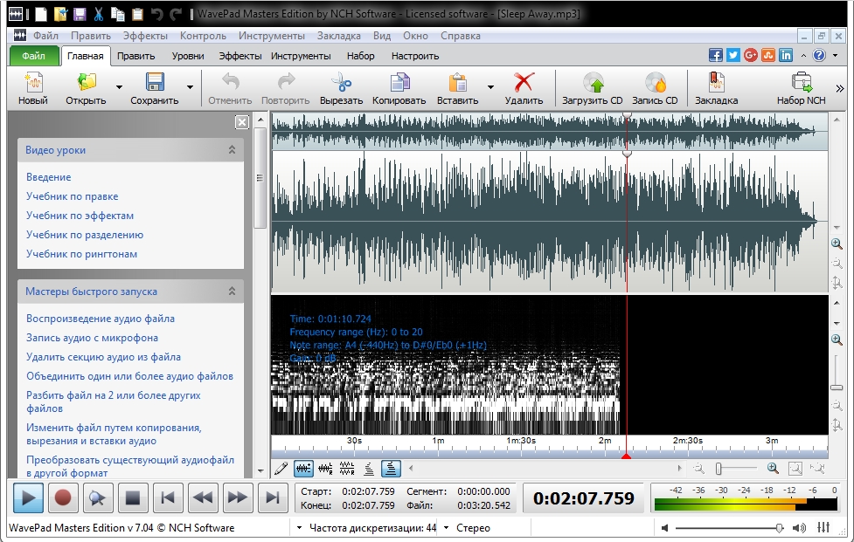Click quick-access purple save icon in title bar

tap(80, 14)
